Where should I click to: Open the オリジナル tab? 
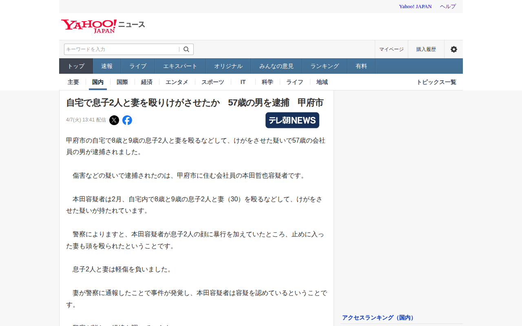coord(228,66)
